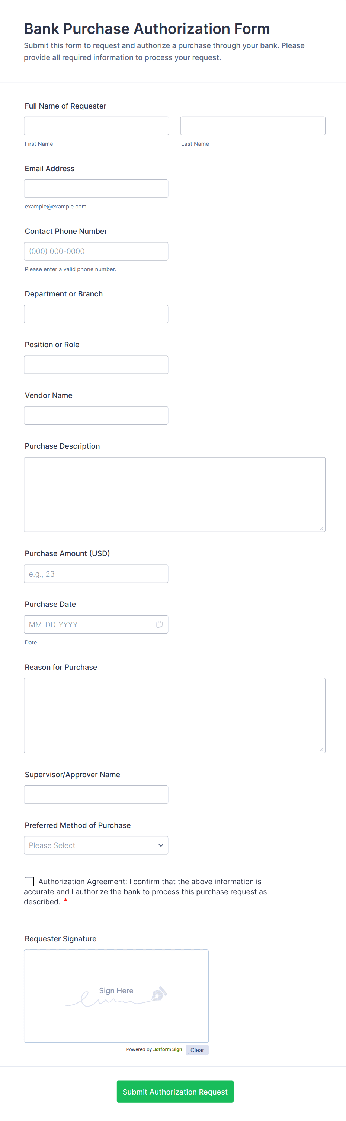
Task: Click the Sign Here signature area
Action: [116, 996]
